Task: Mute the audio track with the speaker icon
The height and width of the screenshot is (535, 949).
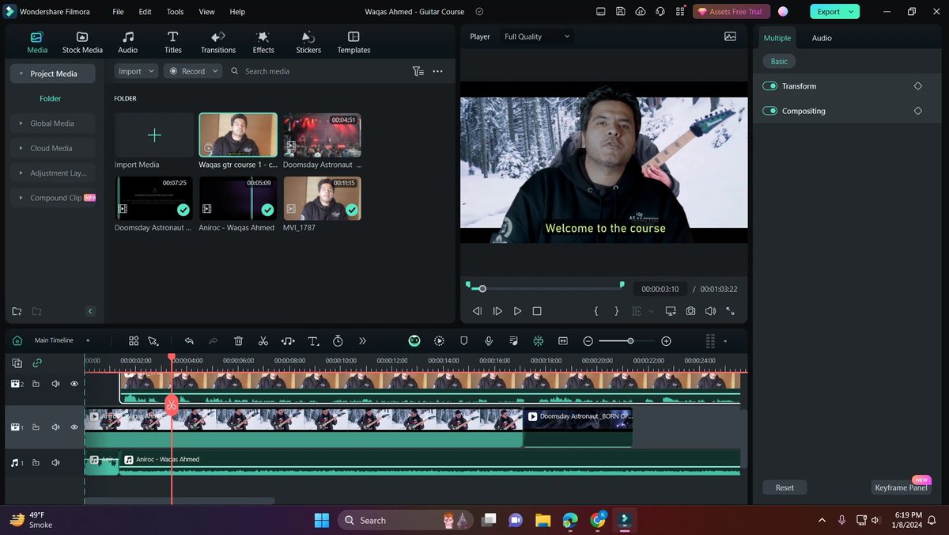Action: click(55, 462)
